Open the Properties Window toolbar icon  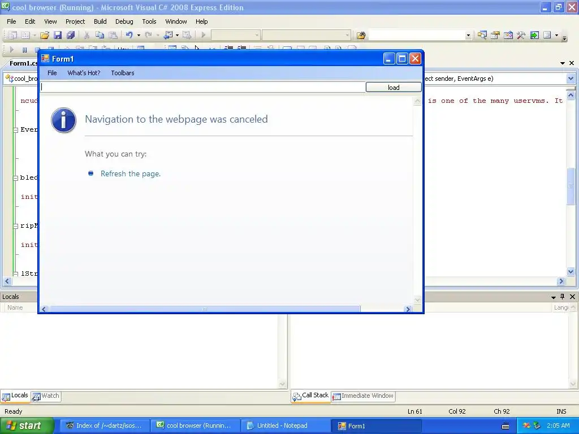495,35
